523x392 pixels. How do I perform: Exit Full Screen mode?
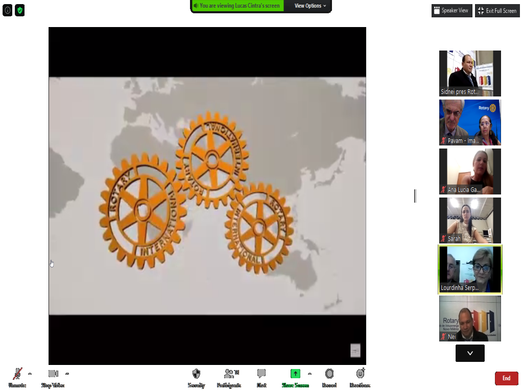tap(497, 11)
